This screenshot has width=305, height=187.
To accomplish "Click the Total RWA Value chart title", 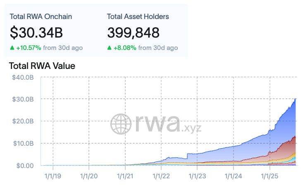I will pyautogui.click(x=42, y=66).
